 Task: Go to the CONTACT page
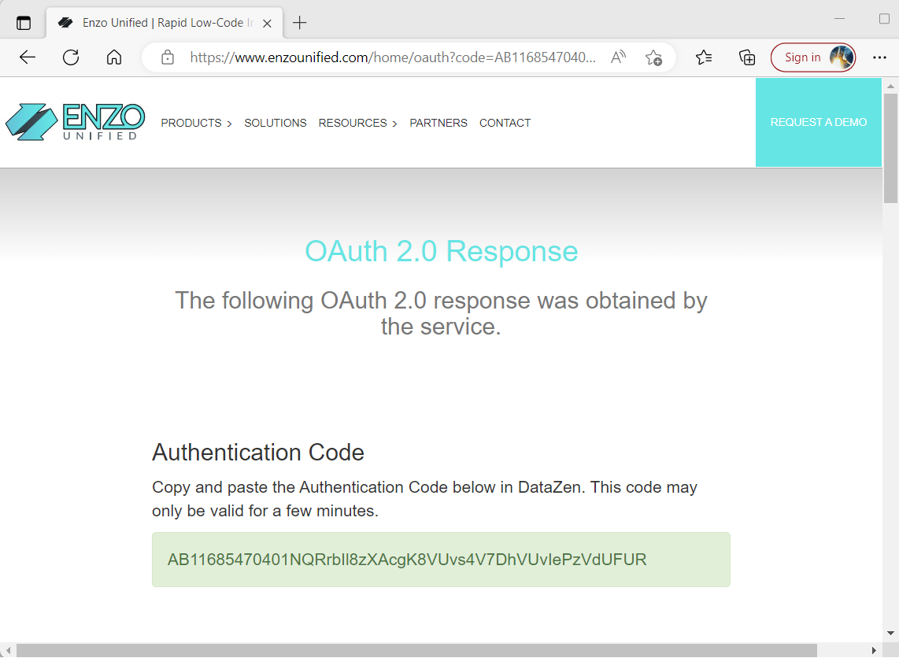[x=505, y=123]
